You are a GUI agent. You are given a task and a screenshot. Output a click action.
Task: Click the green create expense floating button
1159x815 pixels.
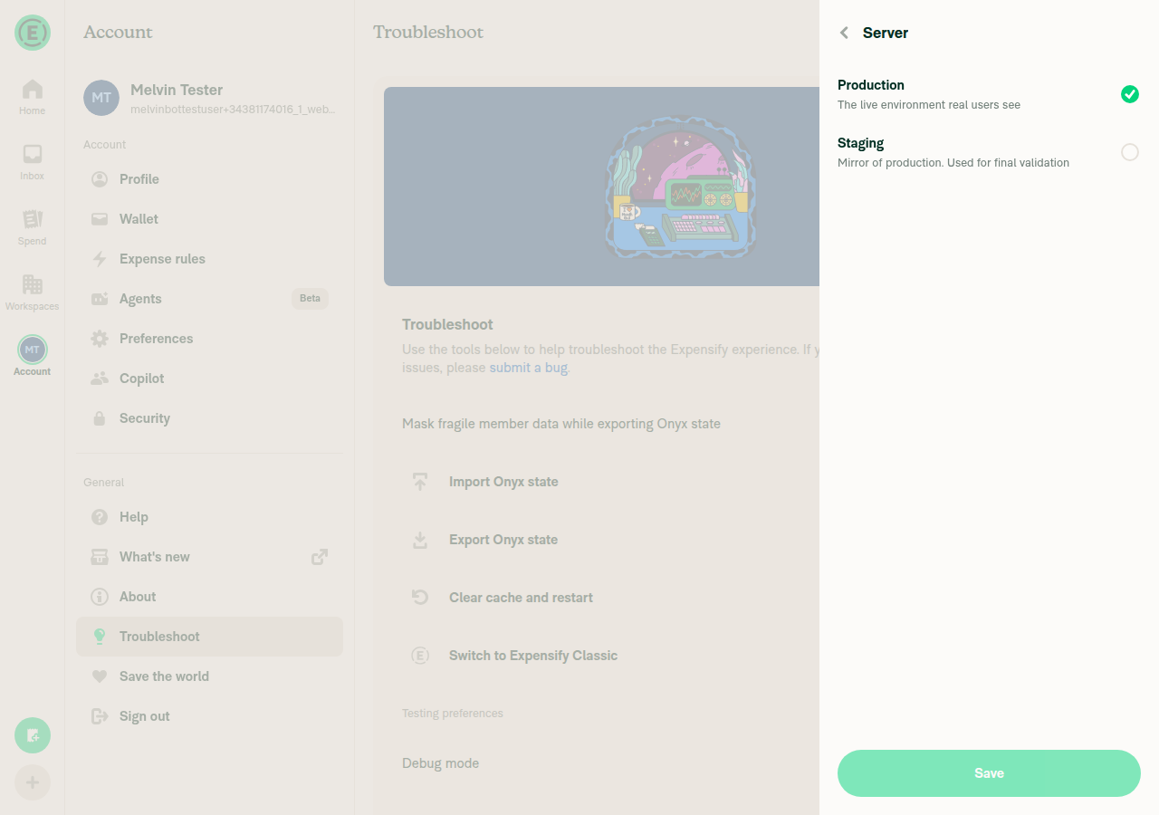pos(33,735)
